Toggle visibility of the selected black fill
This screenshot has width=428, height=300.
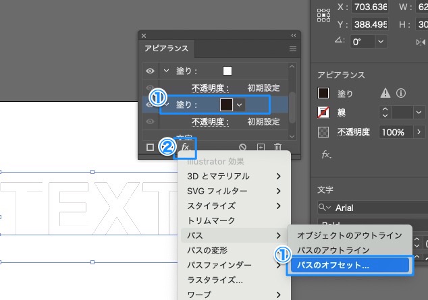[150, 104]
